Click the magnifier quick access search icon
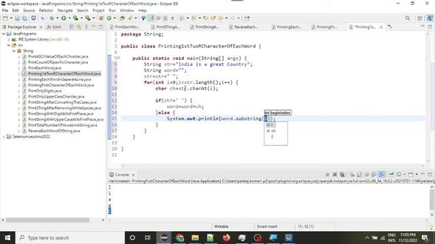The image size is (435, 244). coord(407,18)
